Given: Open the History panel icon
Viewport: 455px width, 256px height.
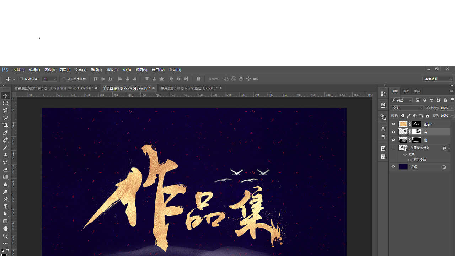Looking at the screenshot, I should tap(383, 94).
